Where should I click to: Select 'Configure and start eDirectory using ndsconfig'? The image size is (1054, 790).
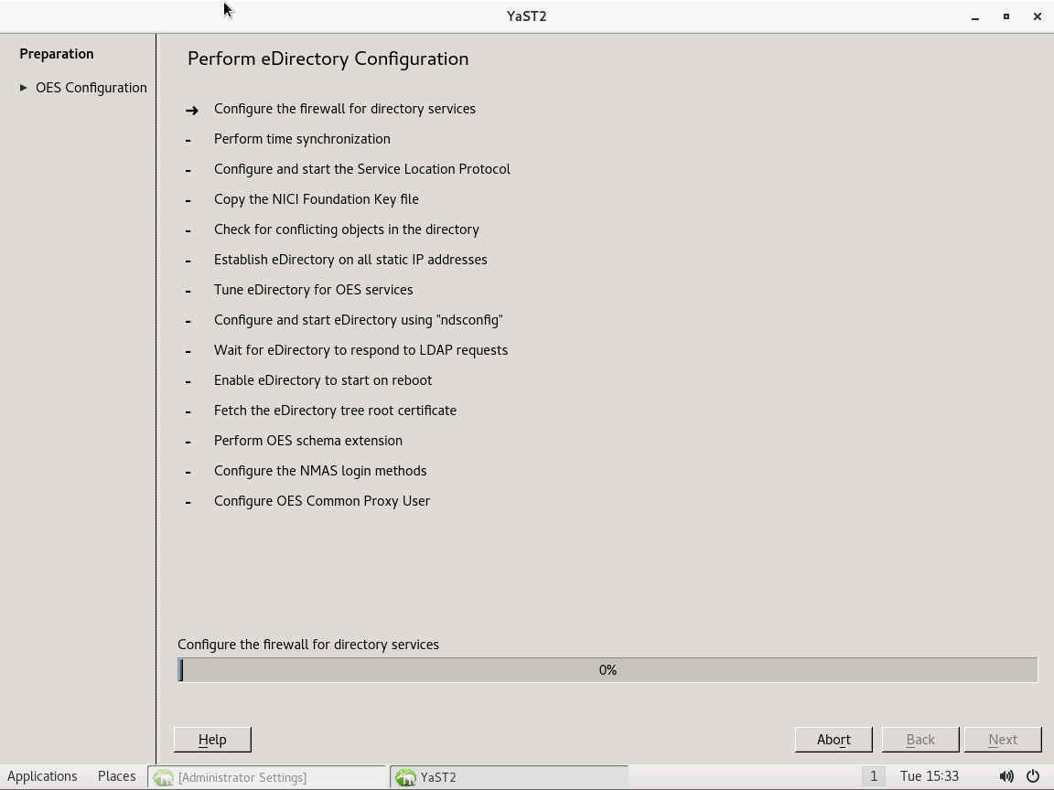[359, 320]
